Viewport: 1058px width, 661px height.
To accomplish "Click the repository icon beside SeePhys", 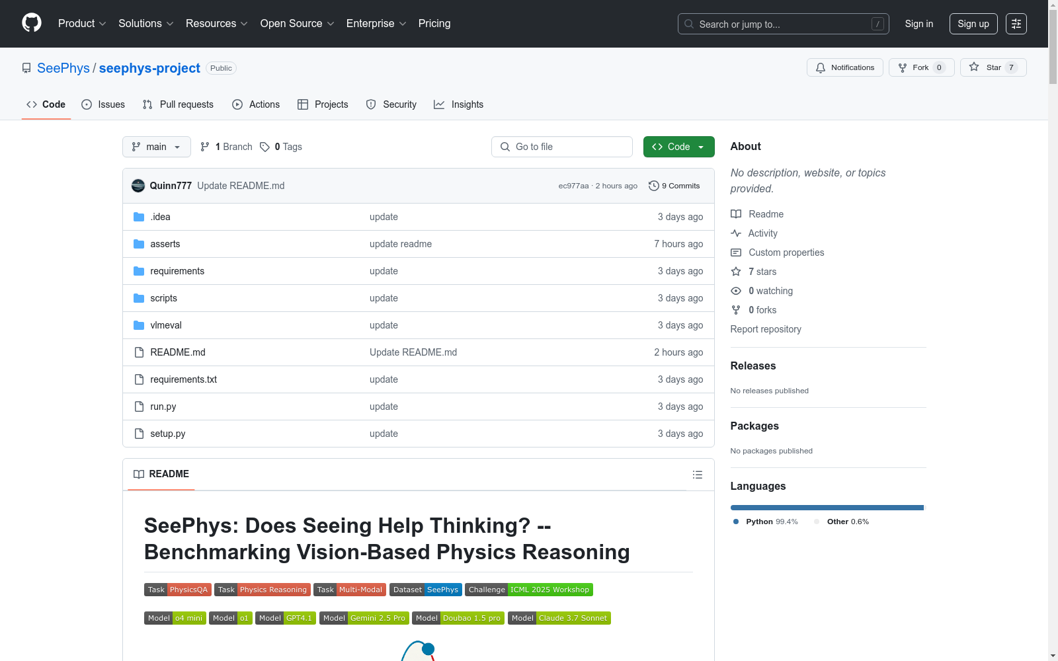I will pos(26,68).
